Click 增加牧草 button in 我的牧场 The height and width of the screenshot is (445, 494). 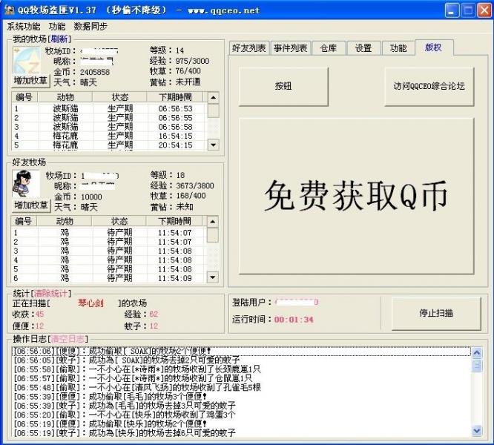coord(30,81)
